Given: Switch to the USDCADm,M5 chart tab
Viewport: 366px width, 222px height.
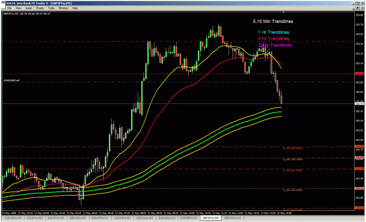Looking at the screenshot, I should tap(144, 218).
